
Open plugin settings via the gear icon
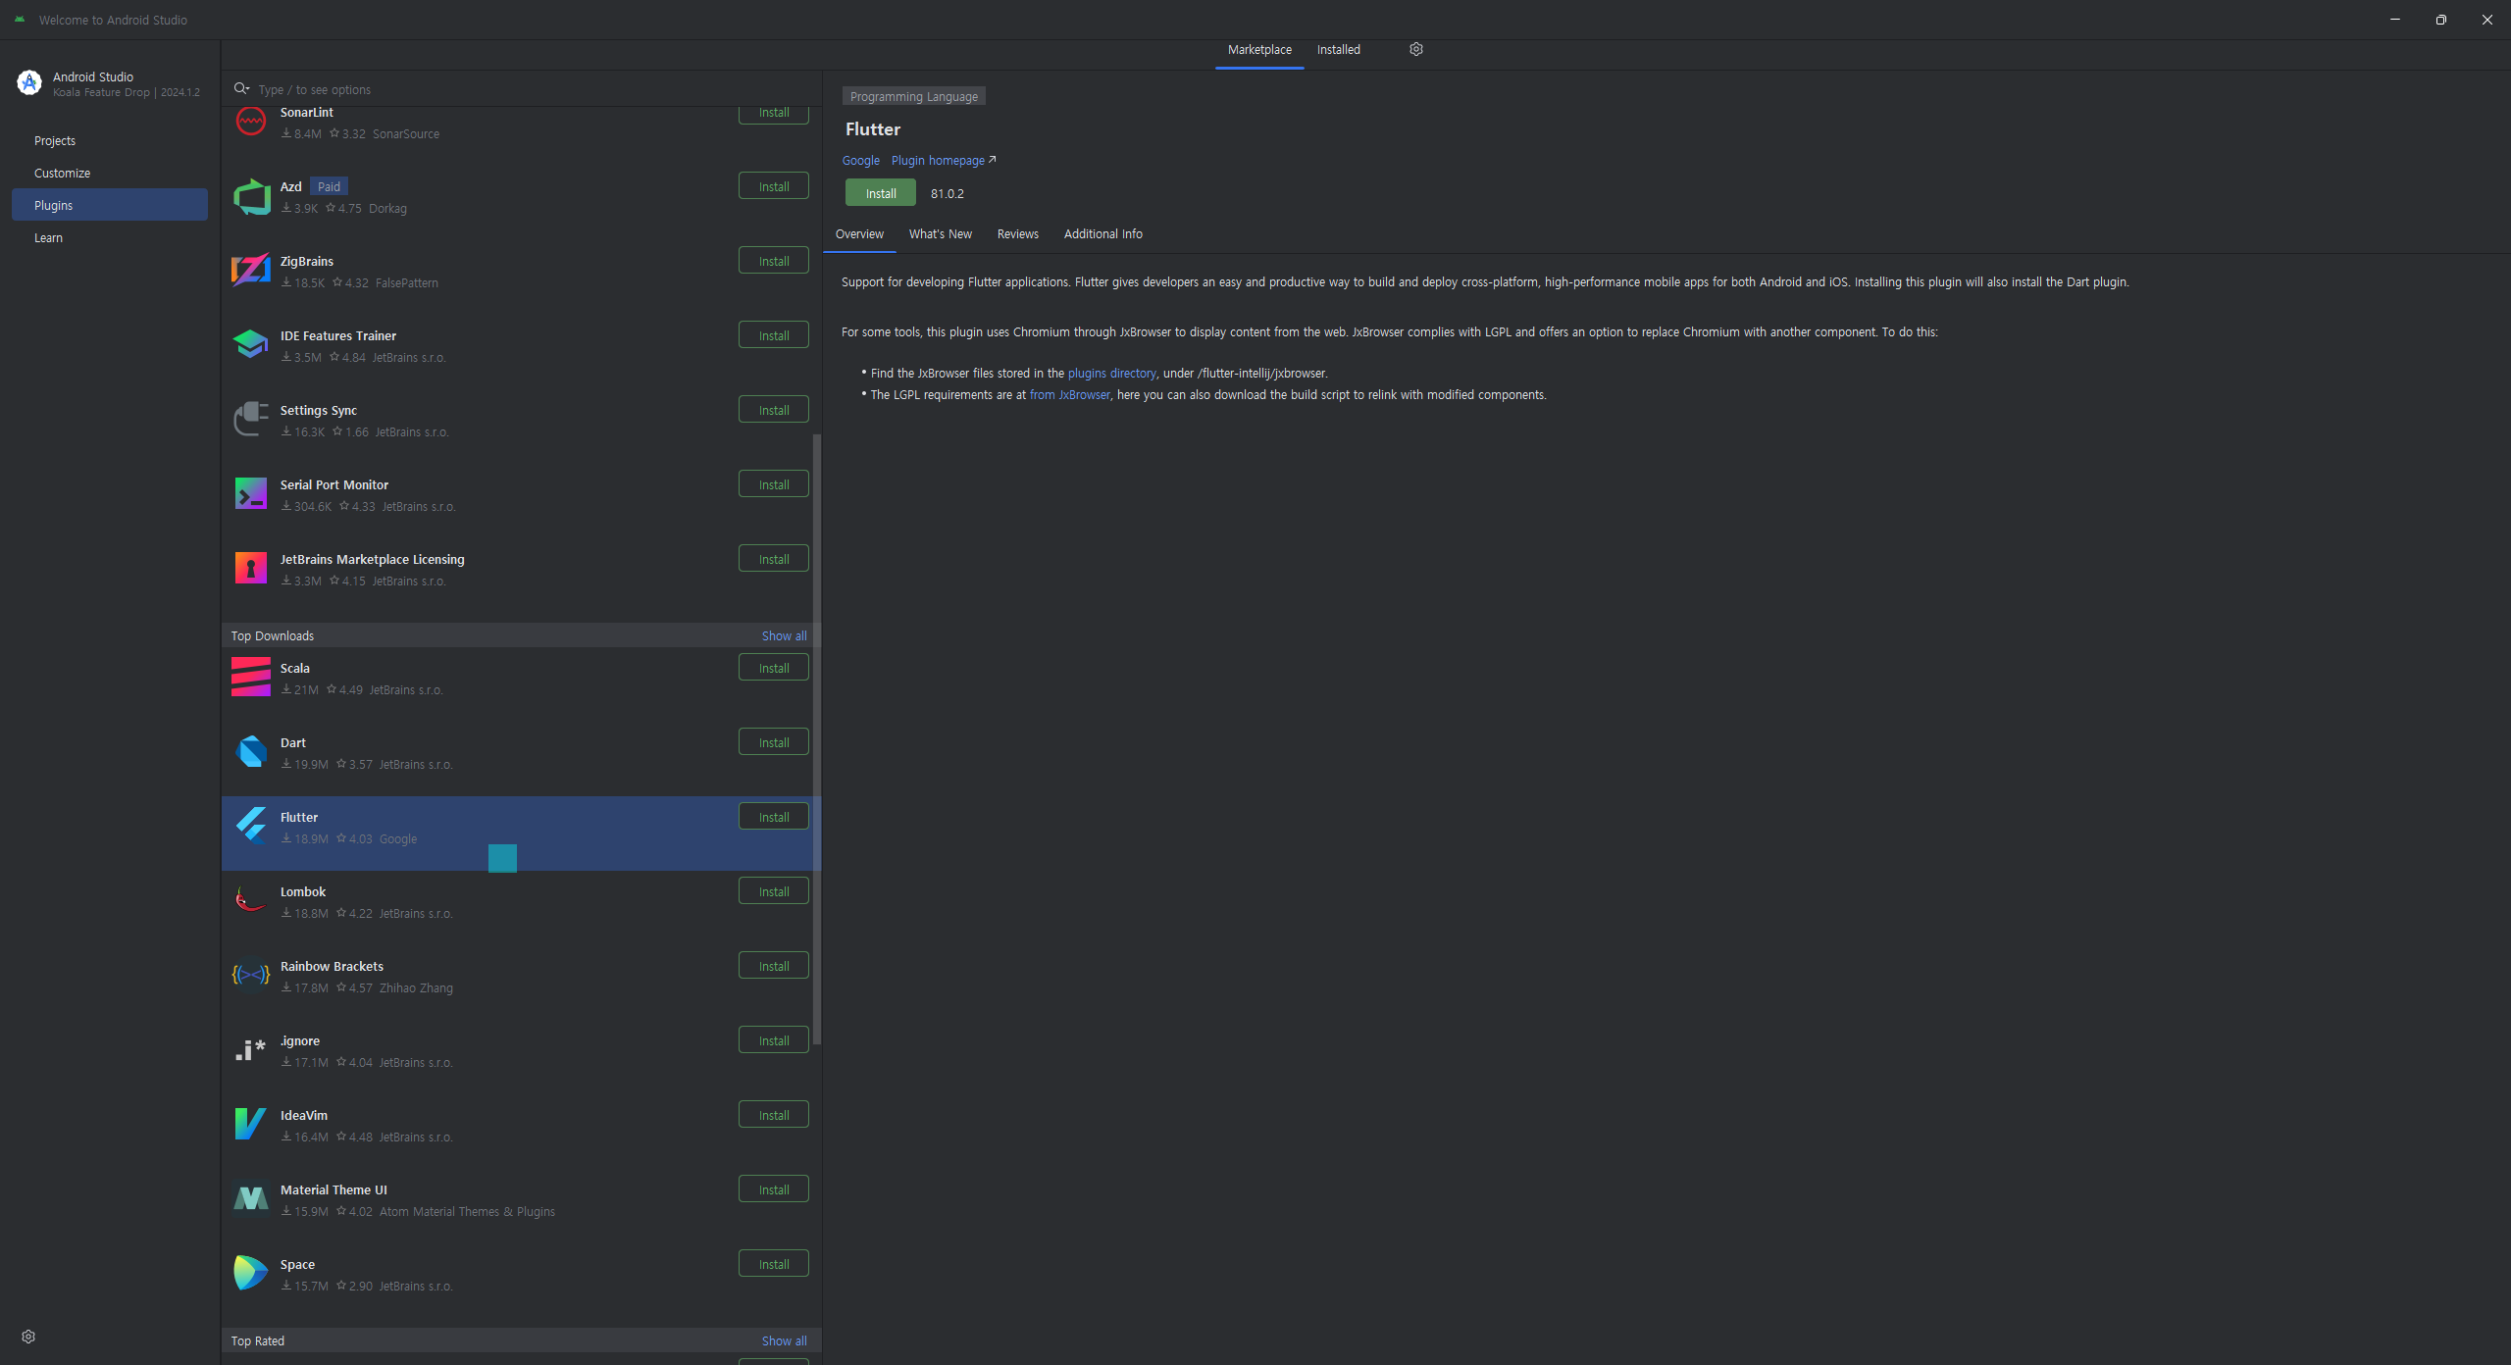(1415, 48)
